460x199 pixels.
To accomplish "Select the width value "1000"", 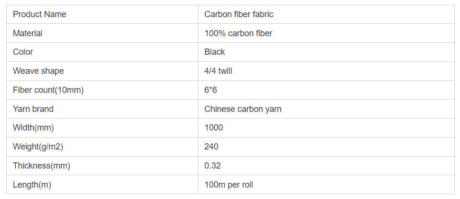I will 214,128.
